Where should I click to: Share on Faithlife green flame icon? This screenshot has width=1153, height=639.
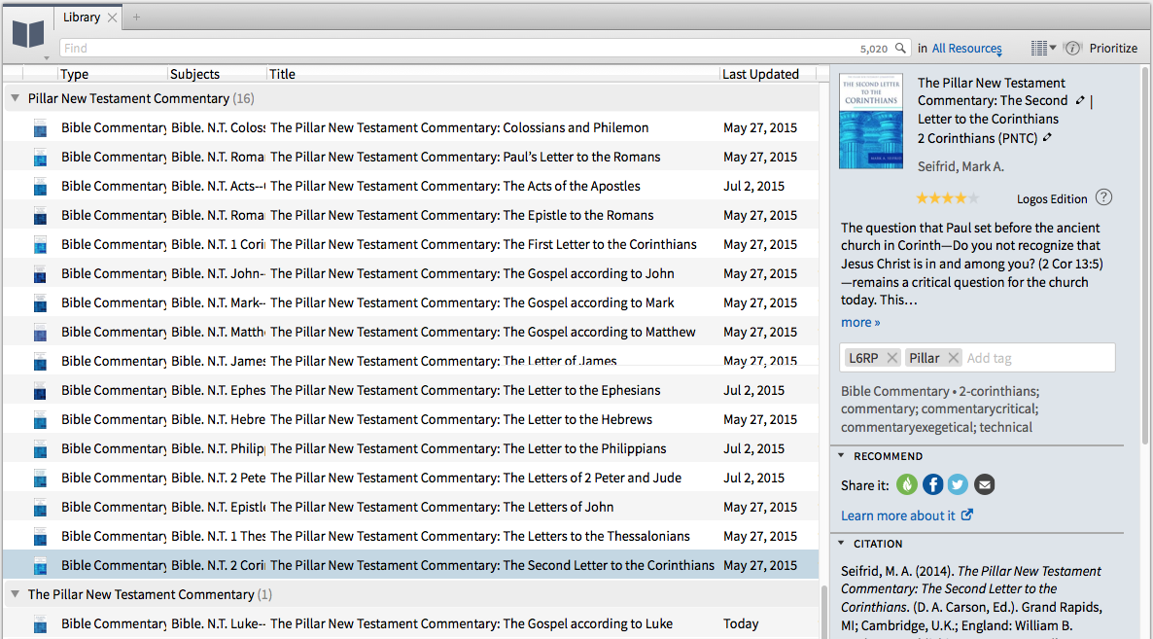coord(907,484)
